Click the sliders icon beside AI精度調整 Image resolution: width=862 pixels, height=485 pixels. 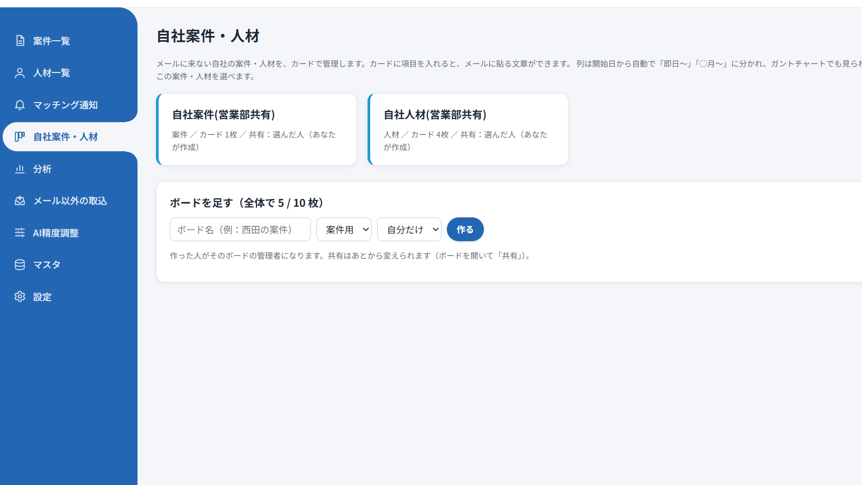(20, 233)
